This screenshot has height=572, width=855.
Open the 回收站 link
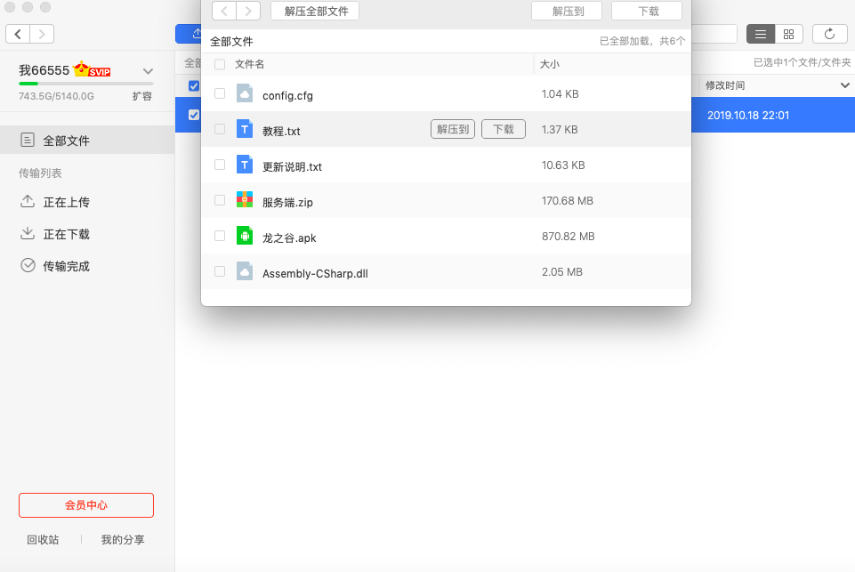[x=43, y=539]
